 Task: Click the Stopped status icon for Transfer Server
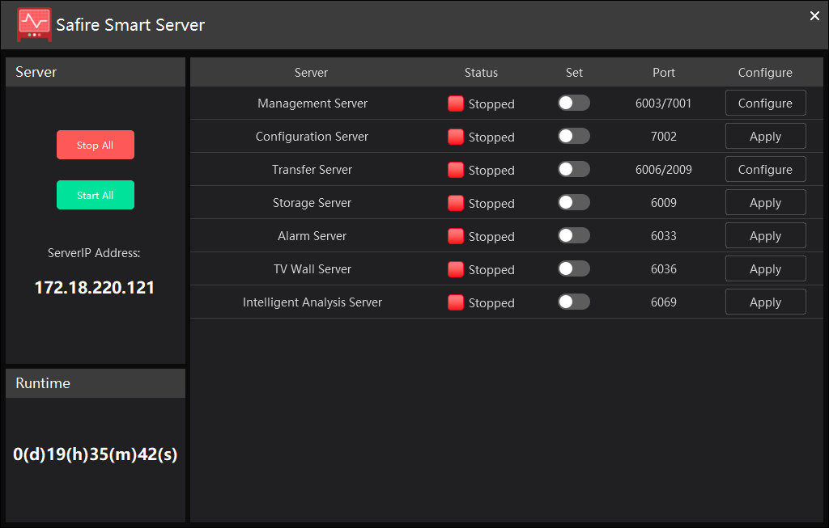tap(456, 170)
